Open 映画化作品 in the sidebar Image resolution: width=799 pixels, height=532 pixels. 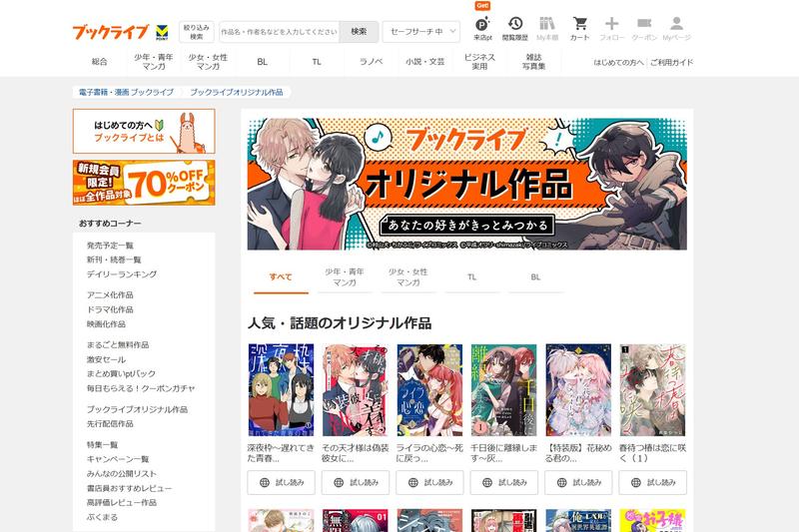click(x=106, y=323)
